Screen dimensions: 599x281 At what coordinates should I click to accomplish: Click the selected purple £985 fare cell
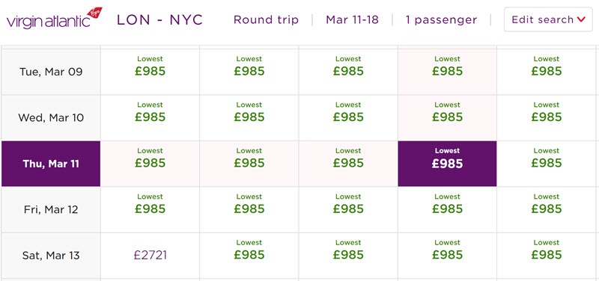tap(447, 164)
